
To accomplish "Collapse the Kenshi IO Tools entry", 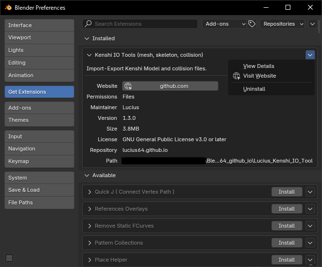I will coord(89,55).
